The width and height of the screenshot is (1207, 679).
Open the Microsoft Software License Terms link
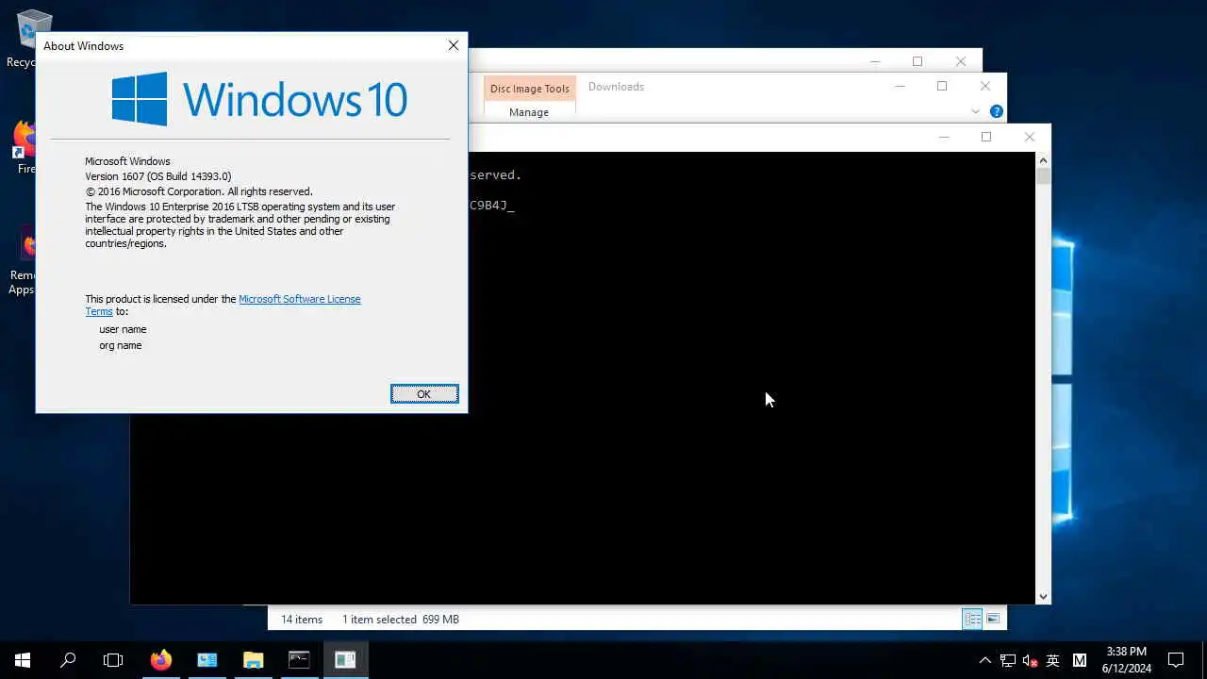point(299,299)
